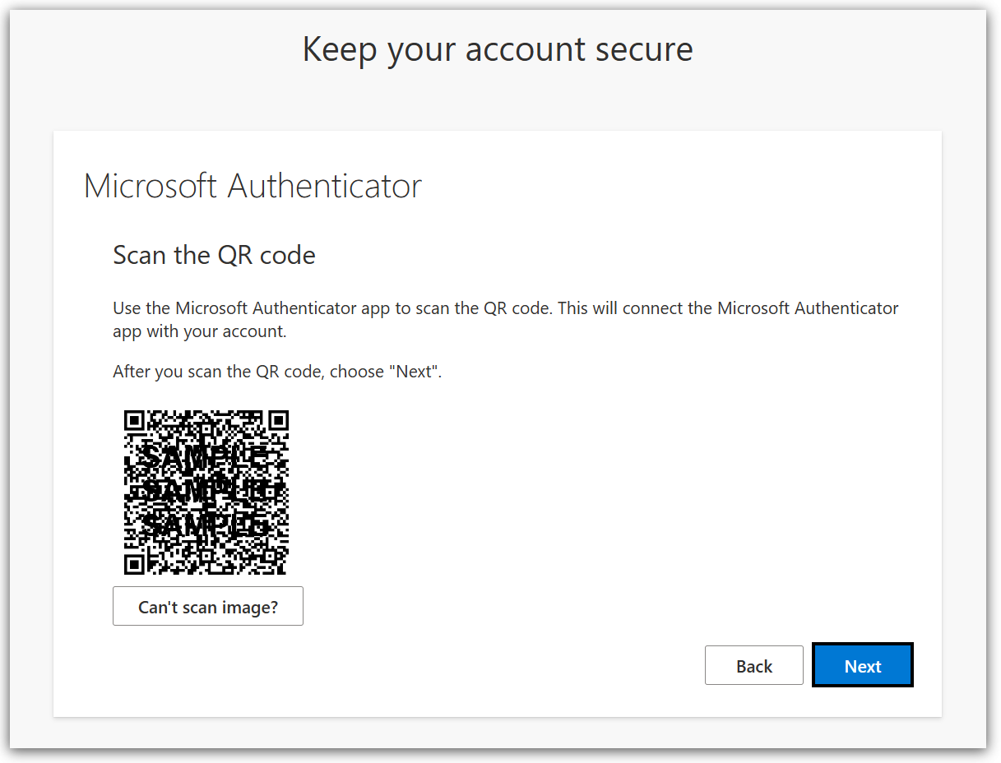The width and height of the screenshot is (1001, 763).
Task: Click "Authenticator" in the large card heading
Action: pyautogui.click(x=325, y=186)
